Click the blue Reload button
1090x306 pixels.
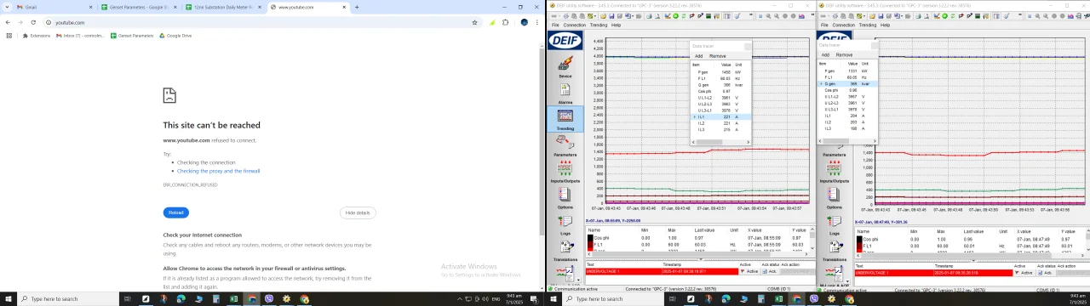click(175, 212)
